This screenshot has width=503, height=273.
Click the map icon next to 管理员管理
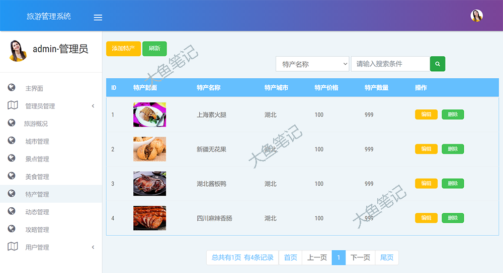[x=13, y=105]
